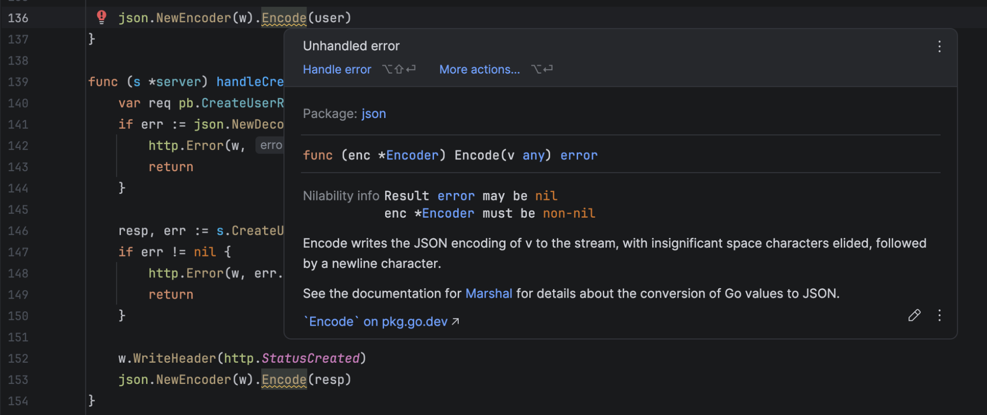Open the More actions... link
The image size is (987, 415).
[x=479, y=70]
